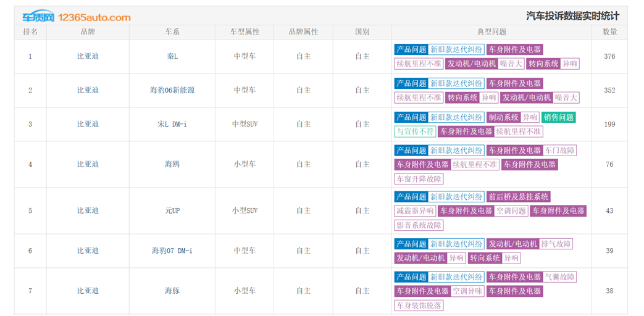
Task: Click 小型车 in the 海鸥 row
Action: point(245,165)
